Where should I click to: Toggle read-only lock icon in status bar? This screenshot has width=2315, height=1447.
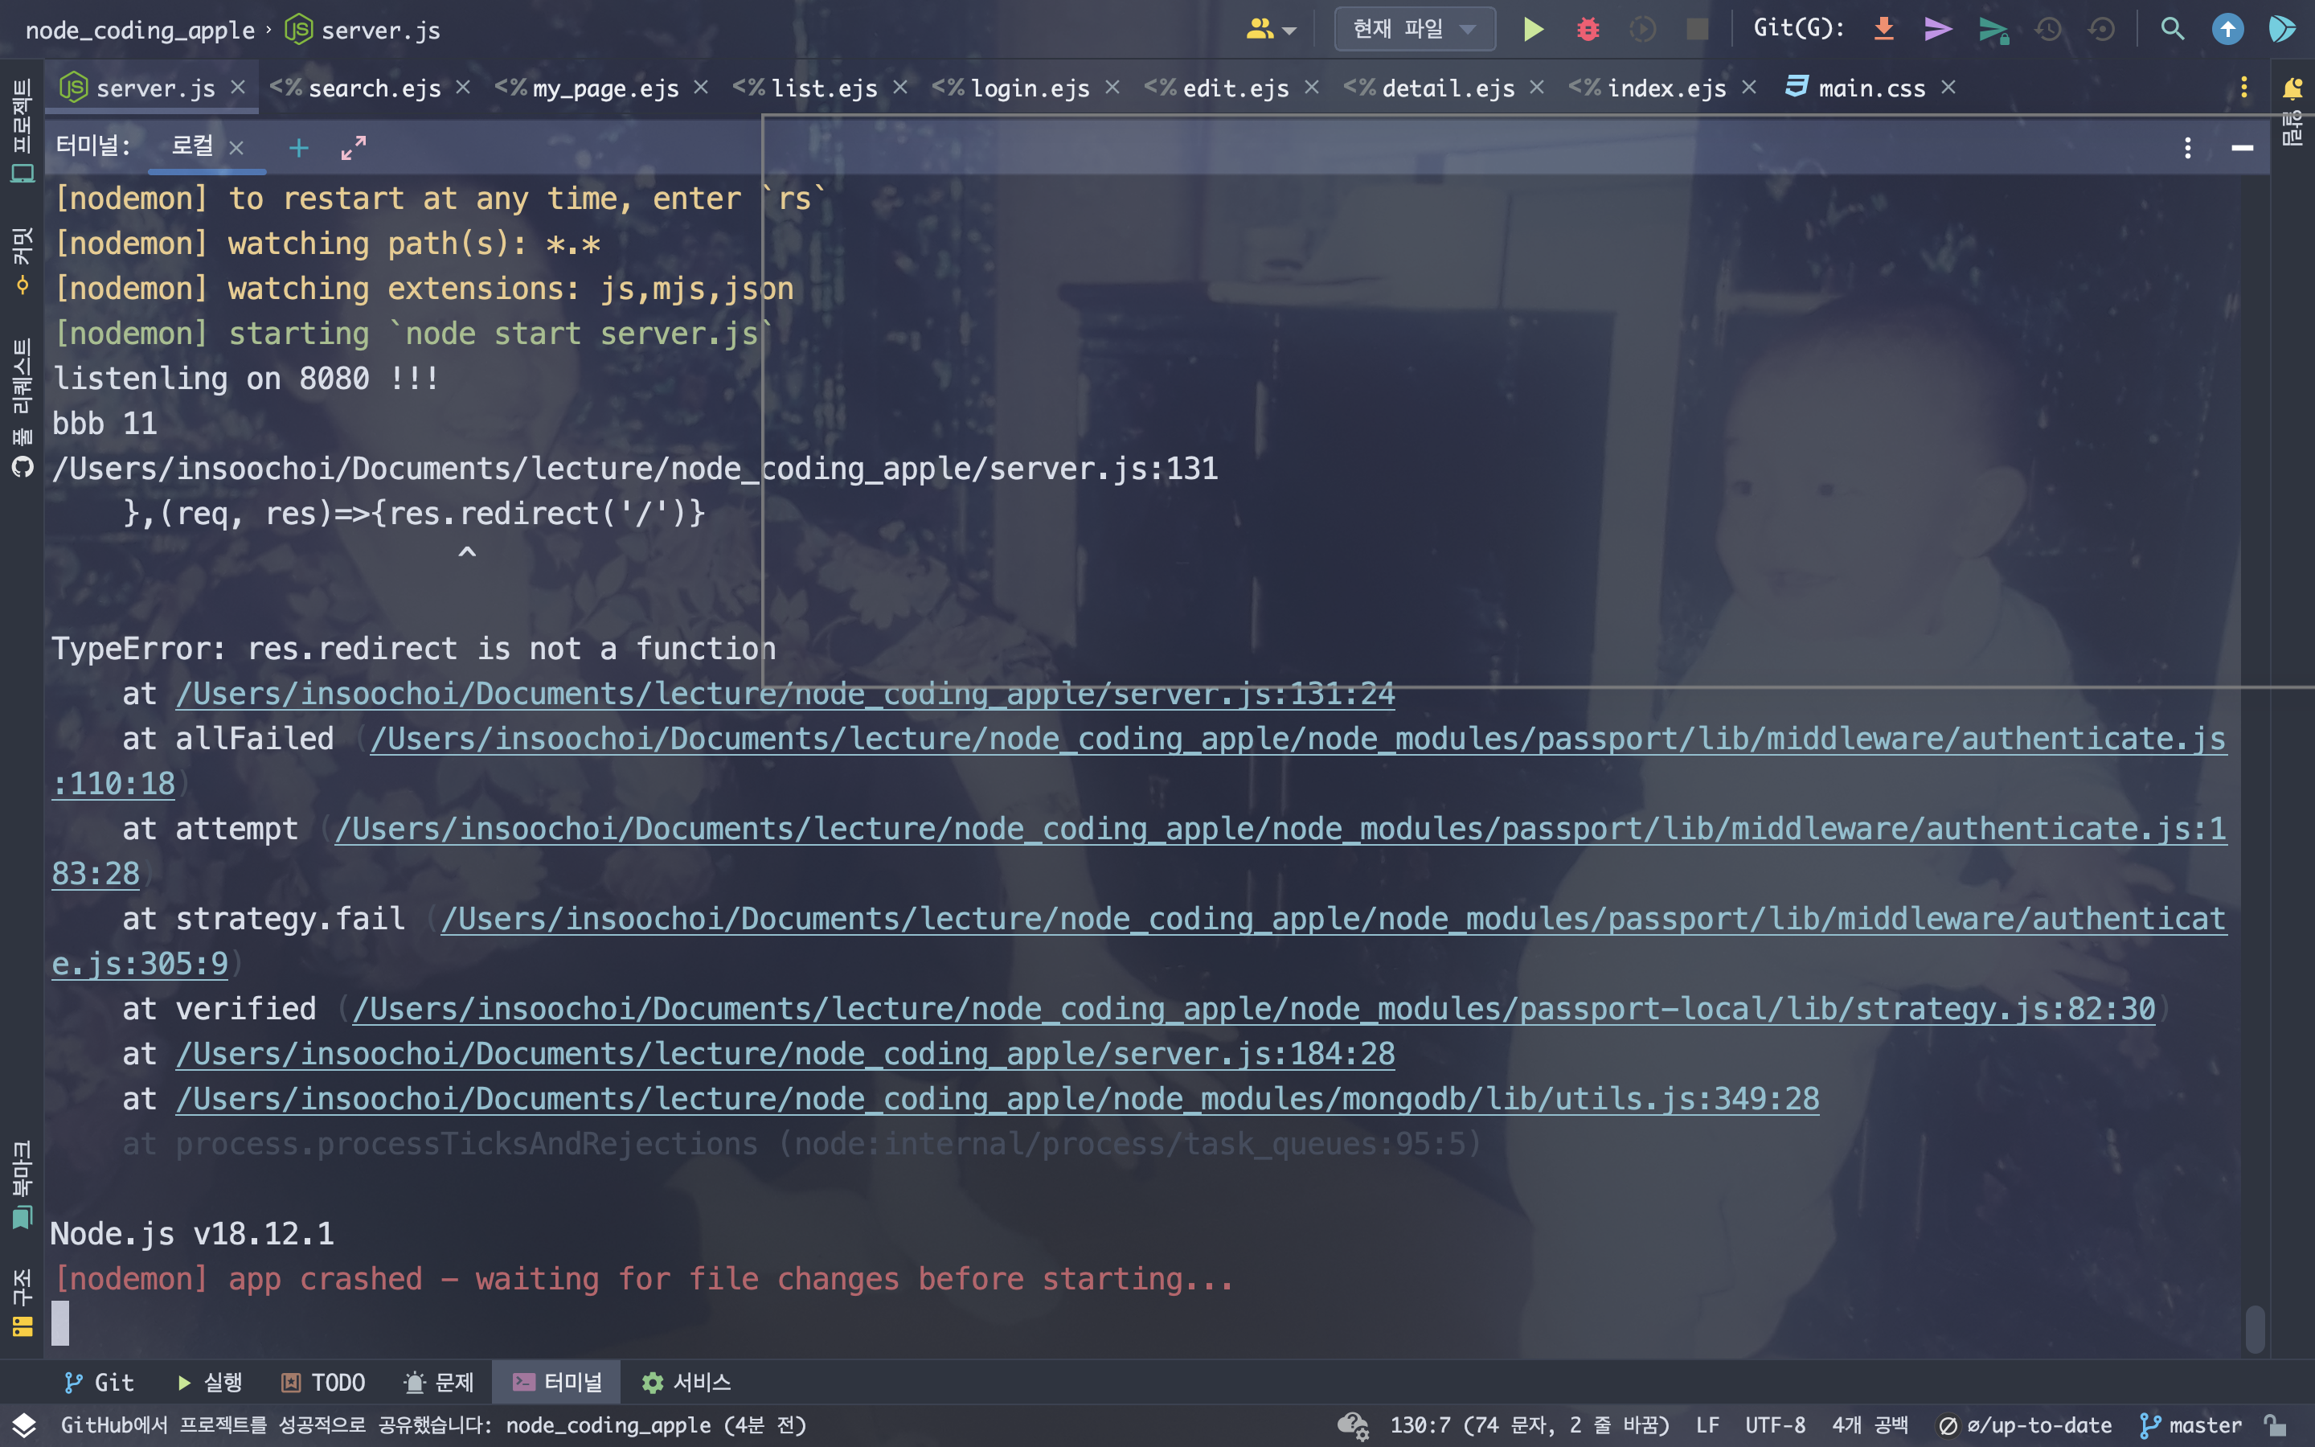click(x=2276, y=1426)
